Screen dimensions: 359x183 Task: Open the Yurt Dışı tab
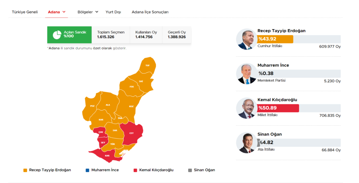pos(113,12)
